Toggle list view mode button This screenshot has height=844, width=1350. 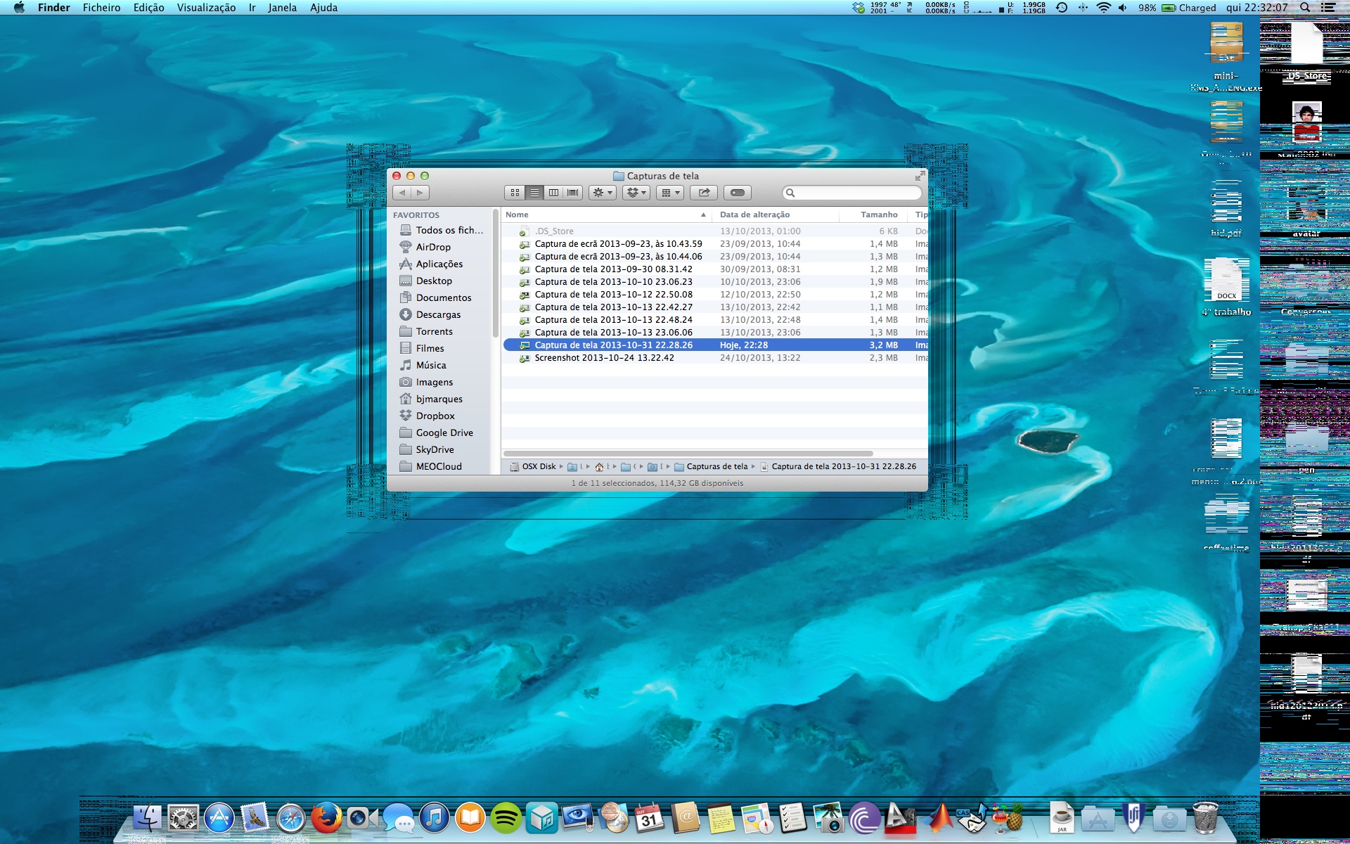pyautogui.click(x=534, y=193)
